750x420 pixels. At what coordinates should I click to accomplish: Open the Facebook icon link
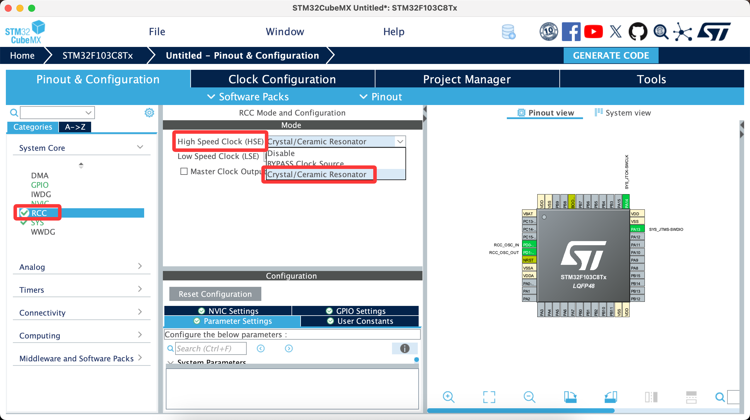click(x=571, y=32)
